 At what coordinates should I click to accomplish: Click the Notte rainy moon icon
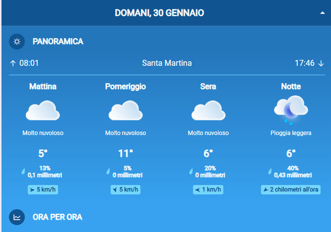[x=291, y=110]
